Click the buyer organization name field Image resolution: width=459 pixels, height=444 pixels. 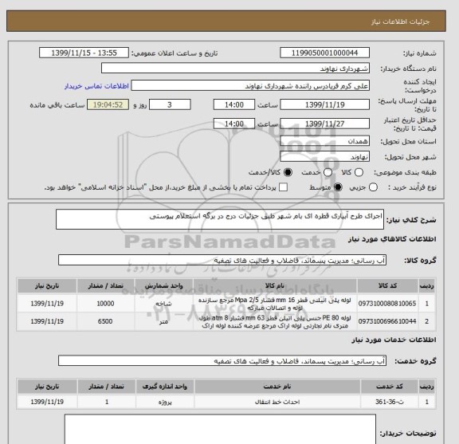pyautogui.click(x=235, y=69)
